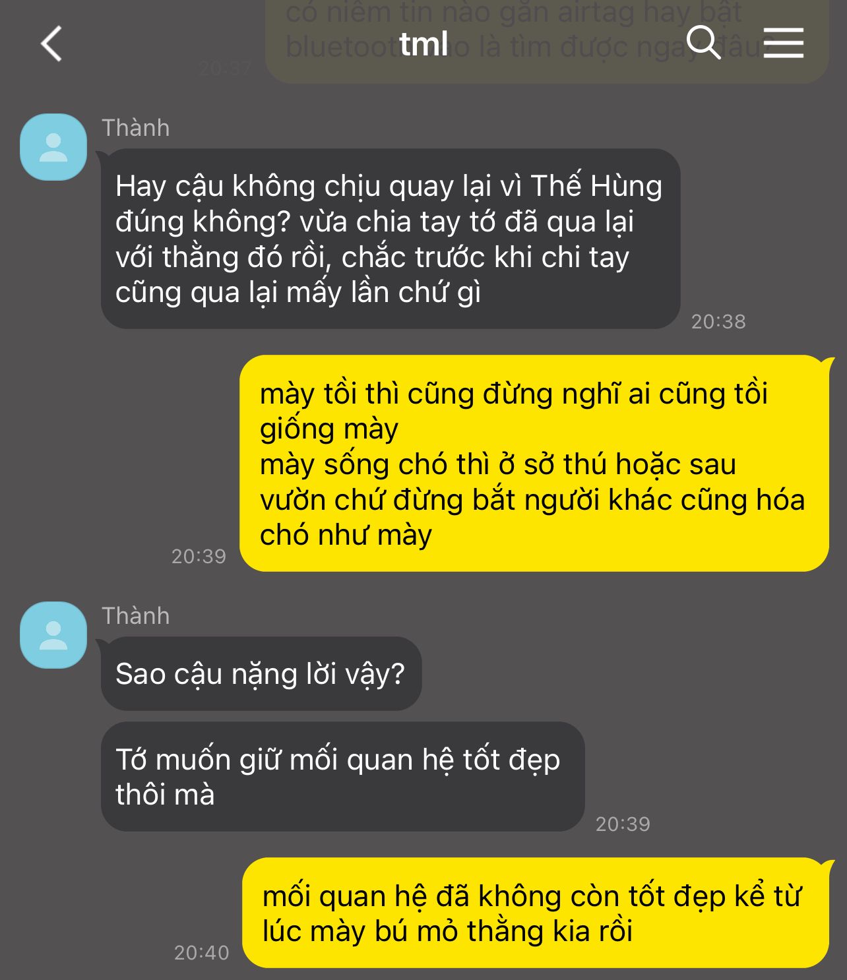Tap the 20:38 timestamp
847x980 pixels.
[x=718, y=321]
